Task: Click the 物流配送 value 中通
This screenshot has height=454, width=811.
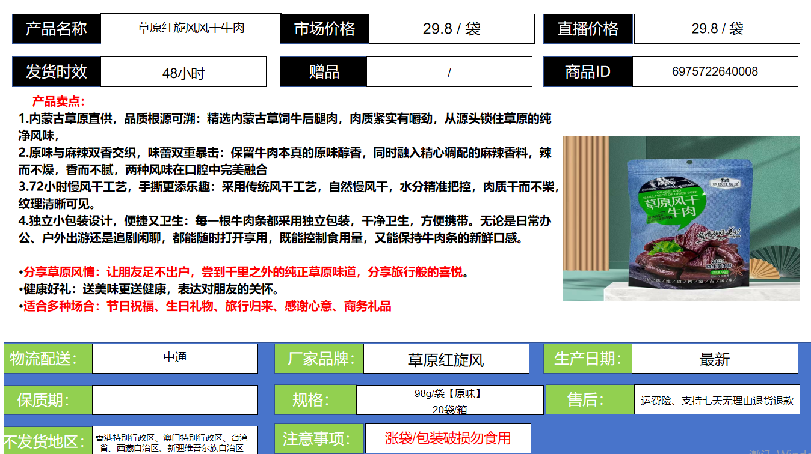Action: pos(174,358)
